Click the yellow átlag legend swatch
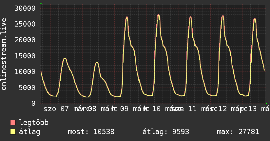This screenshot has height=141, width=270. [x=13, y=132]
